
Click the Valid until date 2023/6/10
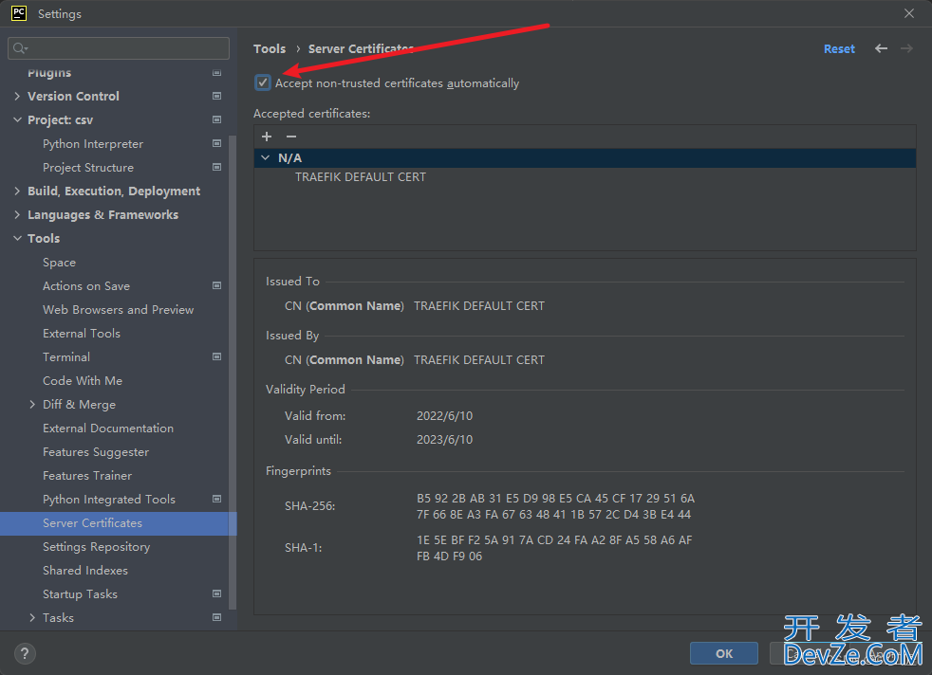[444, 439]
